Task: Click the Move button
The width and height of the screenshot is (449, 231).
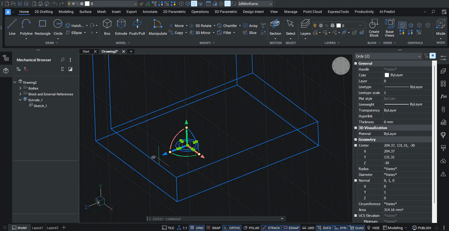Action: click(x=176, y=26)
